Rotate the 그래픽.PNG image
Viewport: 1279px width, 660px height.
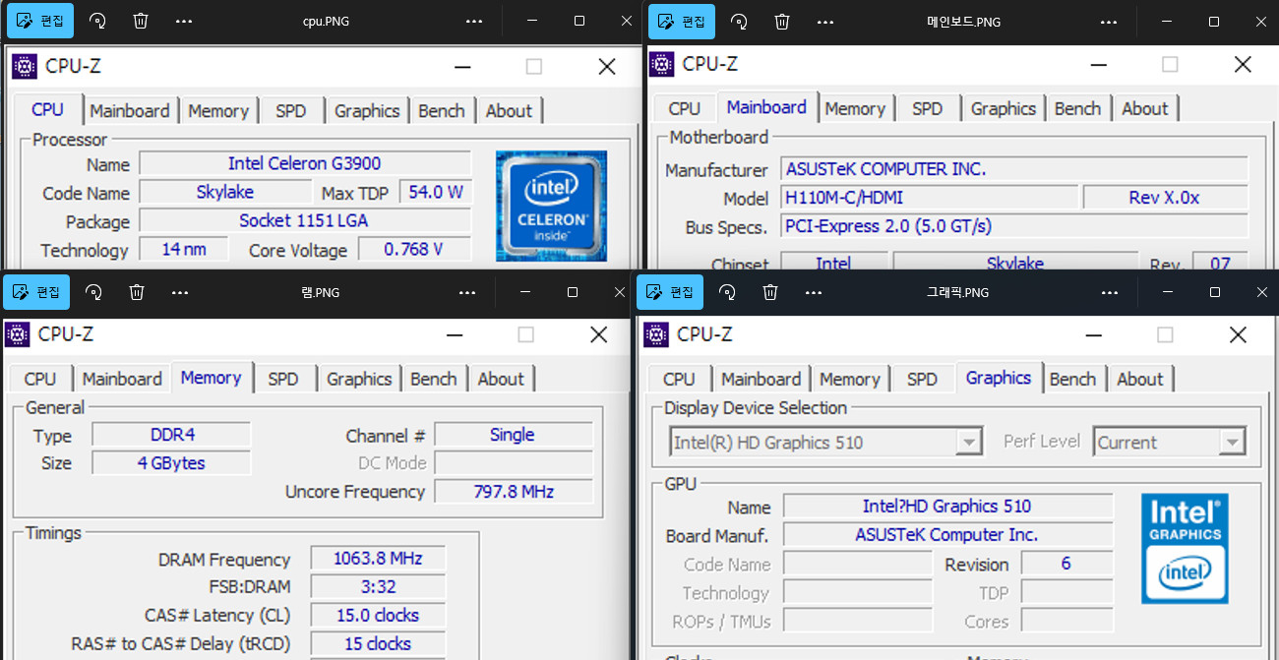(x=728, y=291)
